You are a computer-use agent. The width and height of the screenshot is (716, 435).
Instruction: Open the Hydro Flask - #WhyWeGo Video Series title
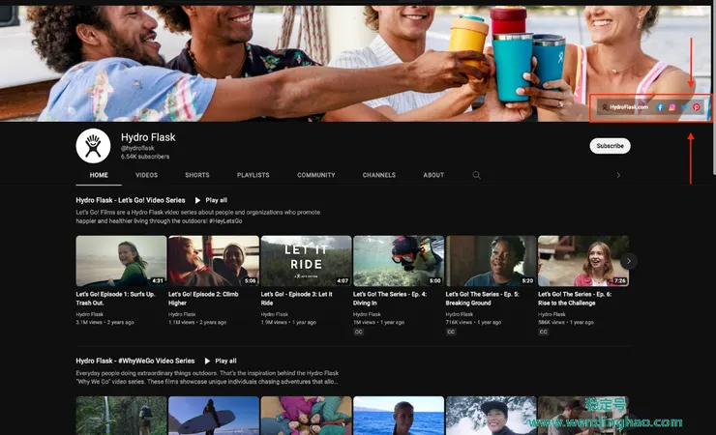[135, 361]
